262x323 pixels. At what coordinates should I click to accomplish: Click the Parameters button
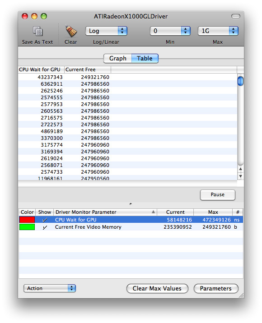pyautogui.click(x=216, y=288)
